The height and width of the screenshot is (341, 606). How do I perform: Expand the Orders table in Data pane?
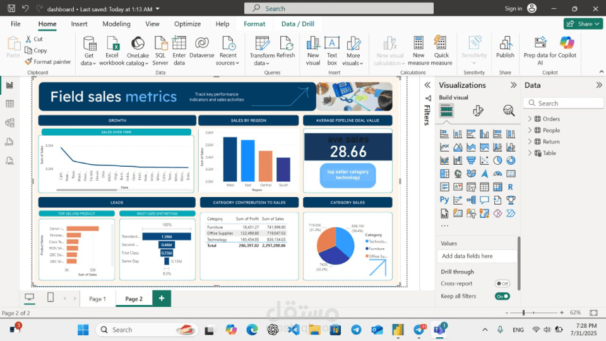coord(530,119)
